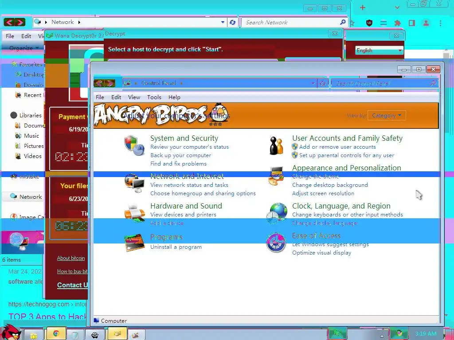454x340 pixels.
Task: Open File menu in Control Panel
Action: point(100,97)
